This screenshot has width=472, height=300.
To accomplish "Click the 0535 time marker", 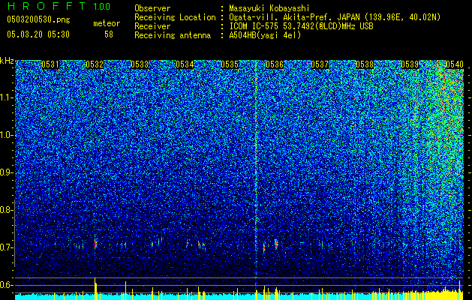I will [230, 64].
